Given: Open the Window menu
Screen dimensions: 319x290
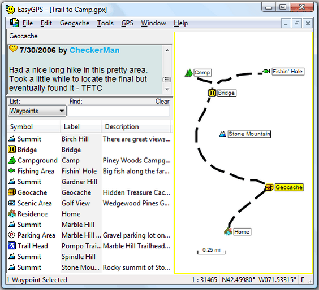Looking at the screenshot, I should click(x=154, y=23).
